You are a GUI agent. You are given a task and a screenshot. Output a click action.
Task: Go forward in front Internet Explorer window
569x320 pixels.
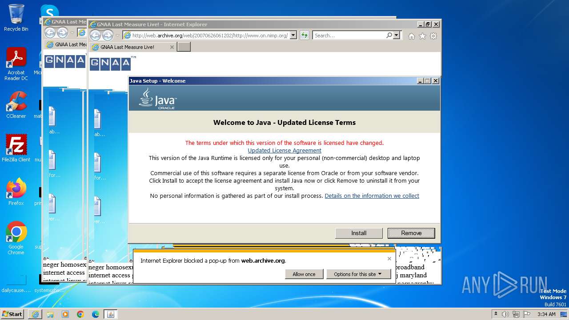click(x=108, y=35)
